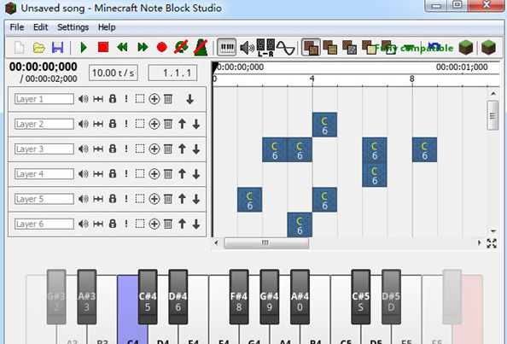Add a layer using Layer 2's plus icon
507x344 pixels.
154,124
